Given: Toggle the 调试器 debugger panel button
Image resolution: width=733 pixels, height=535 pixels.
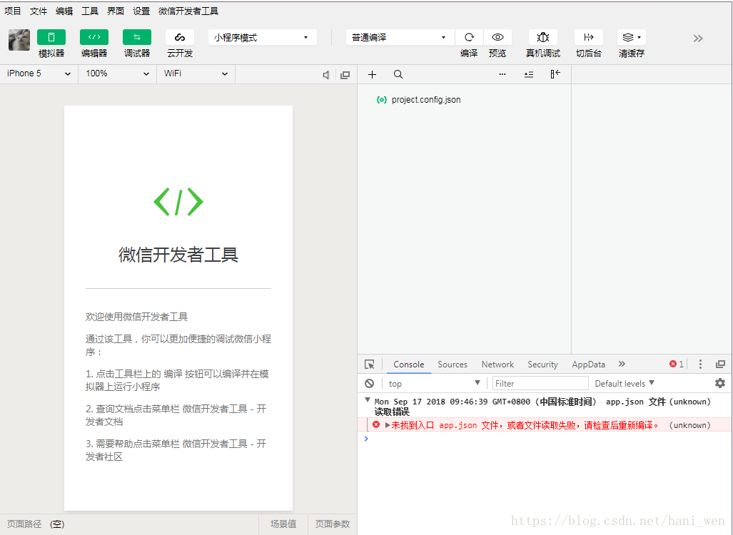Looking at the screenshot, I should (137, 37).
